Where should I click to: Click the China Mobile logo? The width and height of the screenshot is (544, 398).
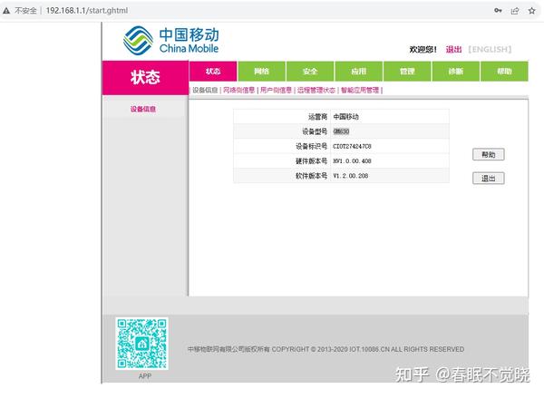(171, 40)
